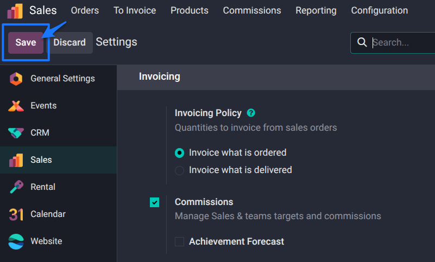Image resolution: width=435 pixels, height=262 pixels.
Task: Focus the settings Search field
Action: point(402,42)
